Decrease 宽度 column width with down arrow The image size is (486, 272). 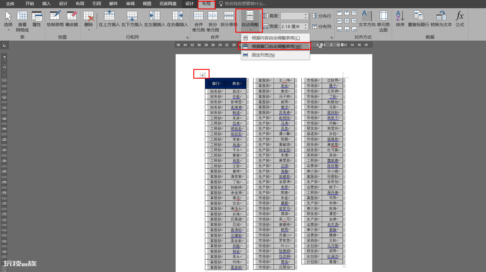[306, 28]
